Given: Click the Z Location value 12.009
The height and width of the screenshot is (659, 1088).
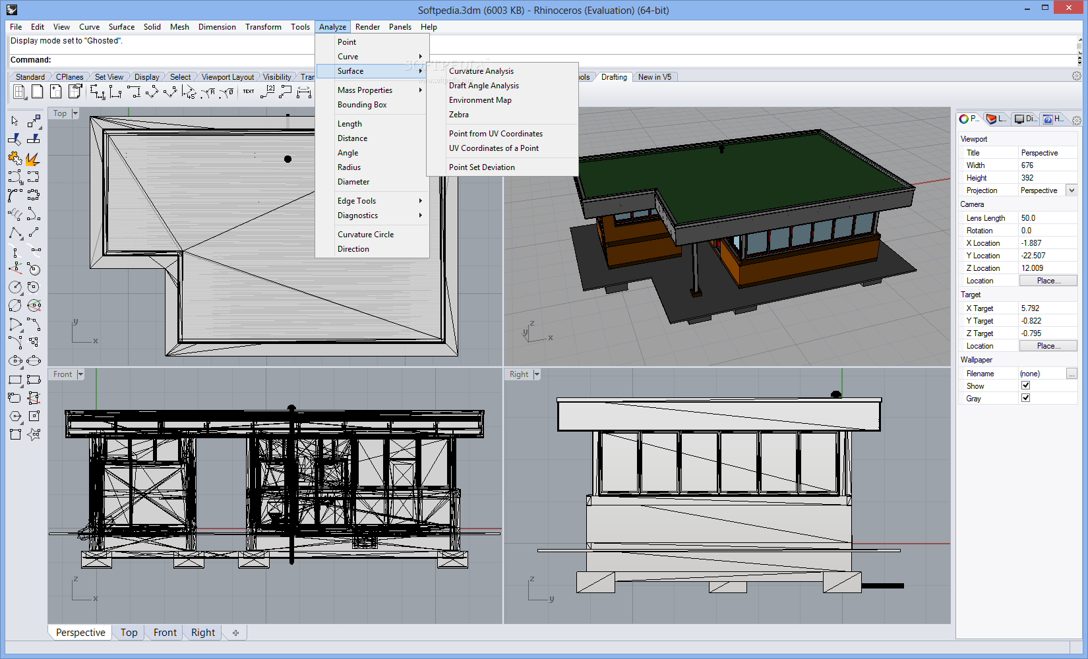Looking at the screenshot, I should [x=1048, y=268].
